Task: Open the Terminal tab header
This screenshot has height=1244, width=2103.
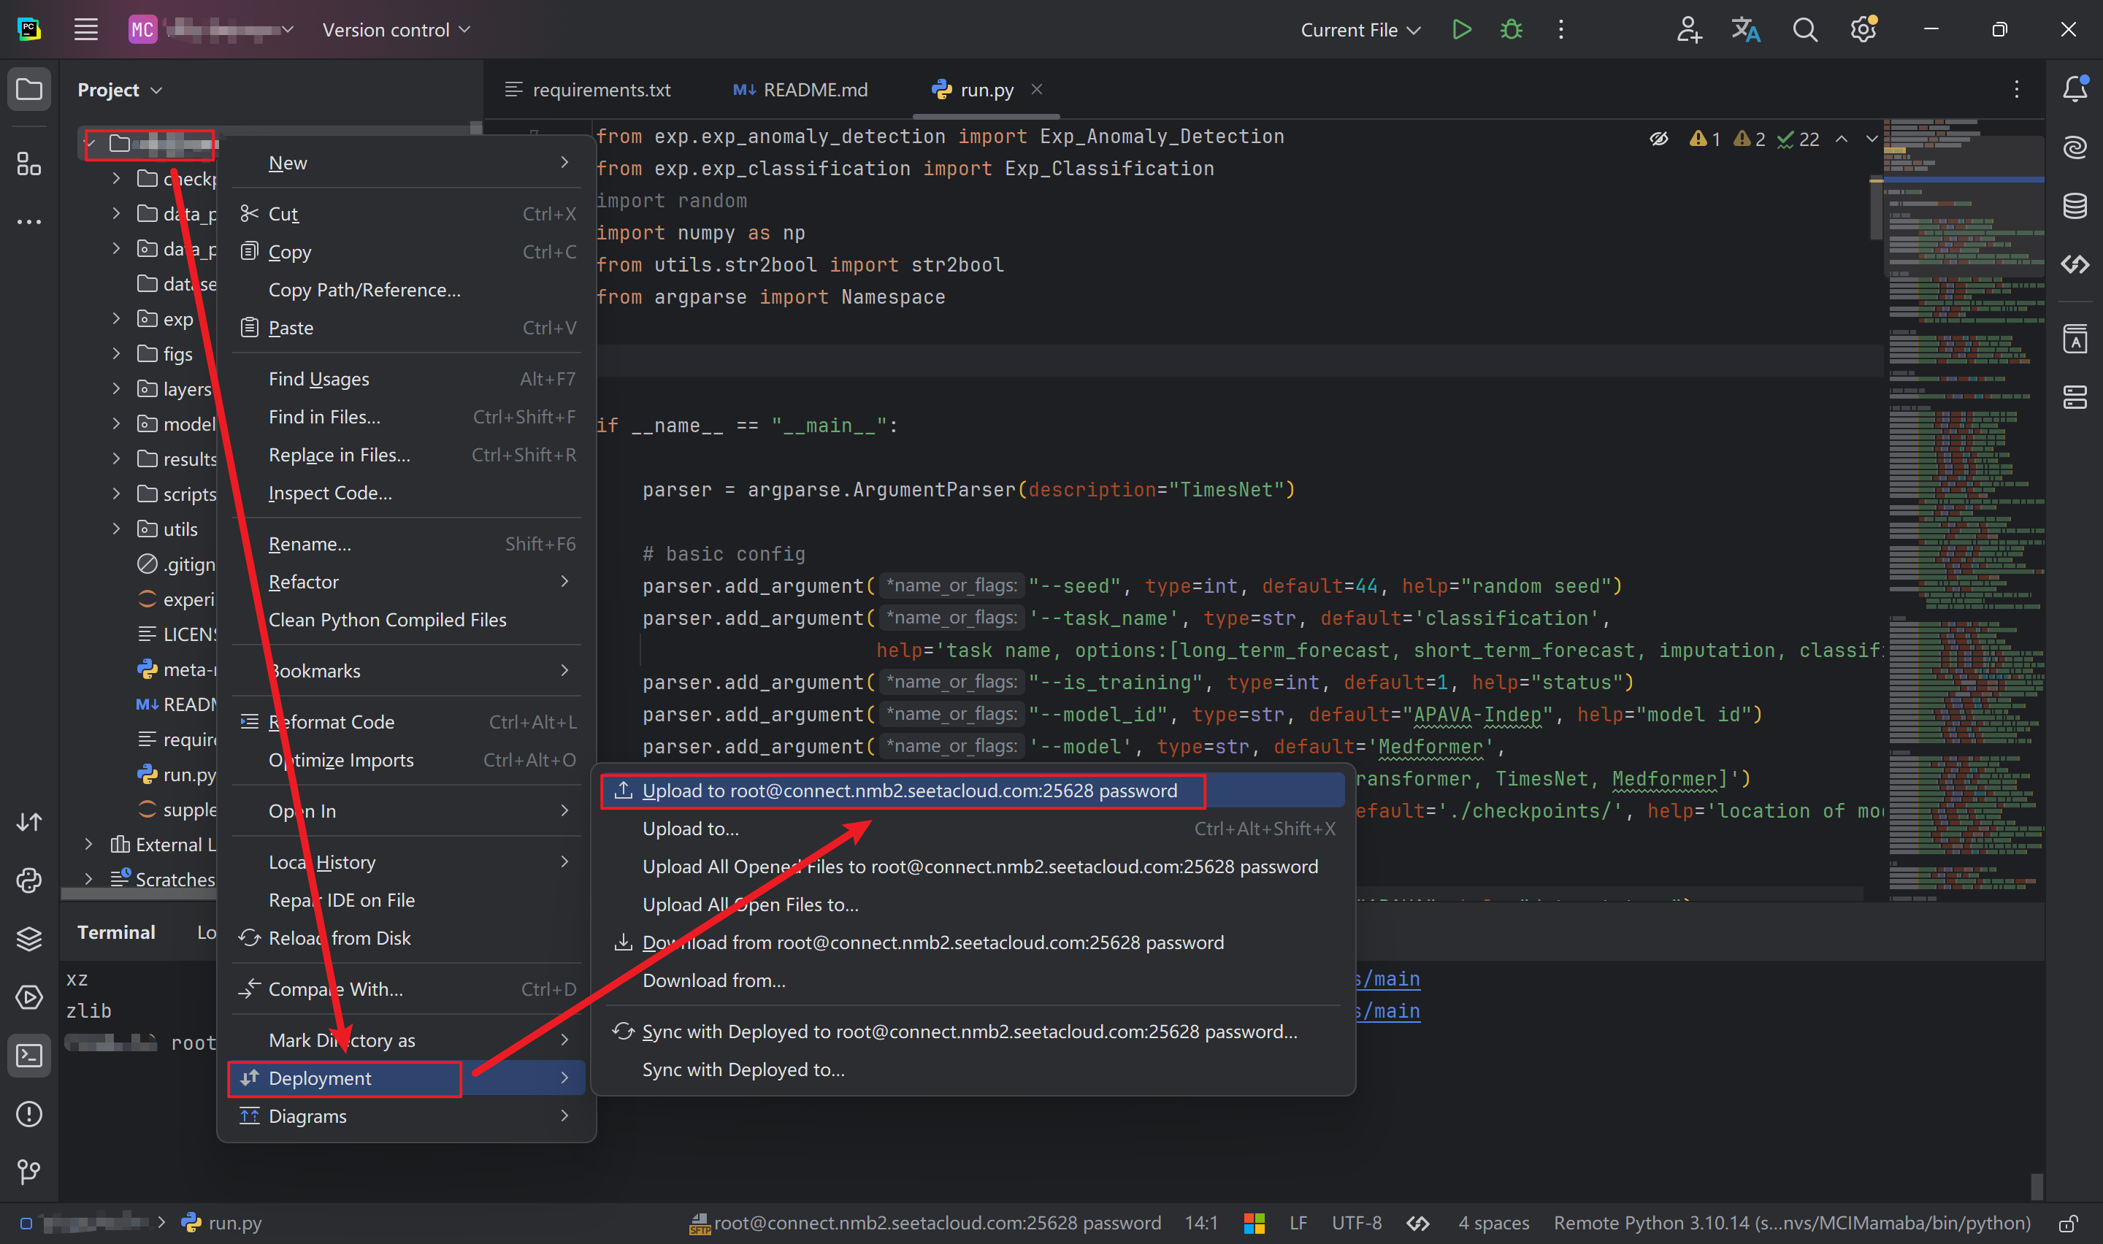Action: [115, 932]
